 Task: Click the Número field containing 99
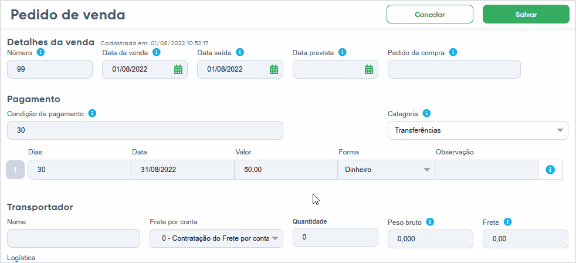[x=50, y=69]
